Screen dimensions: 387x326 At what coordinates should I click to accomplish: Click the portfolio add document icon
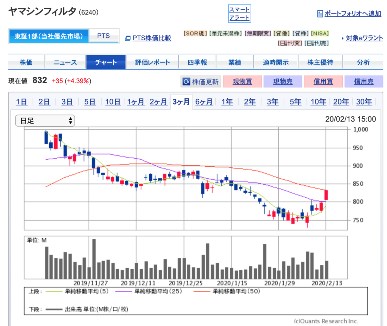click(x=320, y=14)
